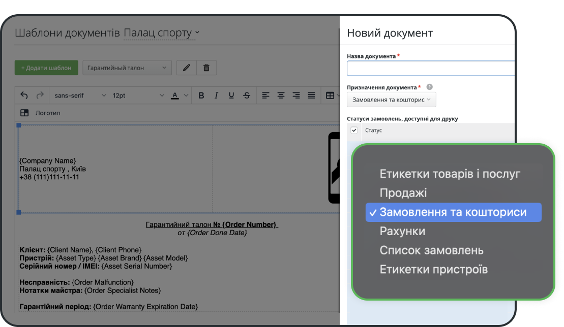This screenshot has width=564, height=327.
Task: Select Список замовлень menu option
Action: pyautogui.click(x=431, y=251)
